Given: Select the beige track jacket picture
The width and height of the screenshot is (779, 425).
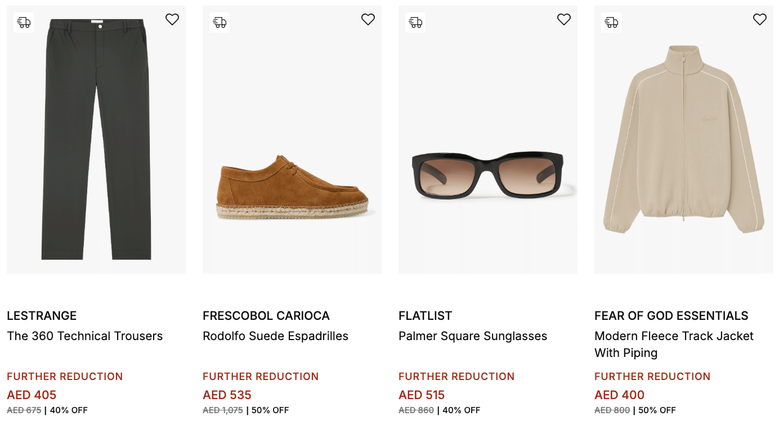Looking at the screenshot, I should click(684, 139).
